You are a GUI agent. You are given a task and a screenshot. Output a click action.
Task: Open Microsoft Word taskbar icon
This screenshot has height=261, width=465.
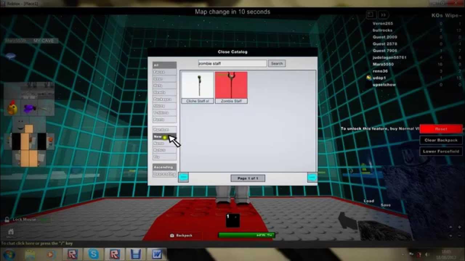[157, 254]
